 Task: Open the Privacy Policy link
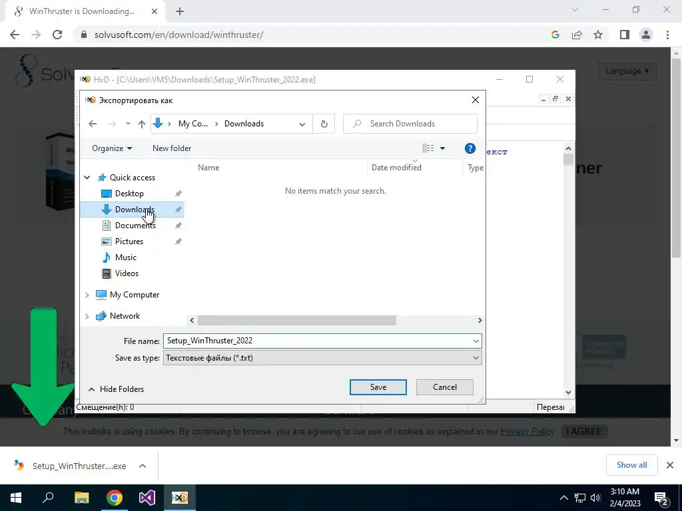pos(527,431)
